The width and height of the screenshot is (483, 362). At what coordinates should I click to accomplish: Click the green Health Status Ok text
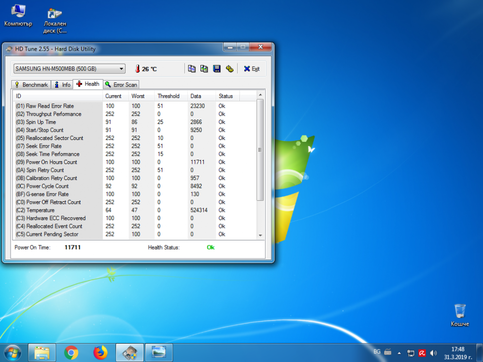(211, 247)
